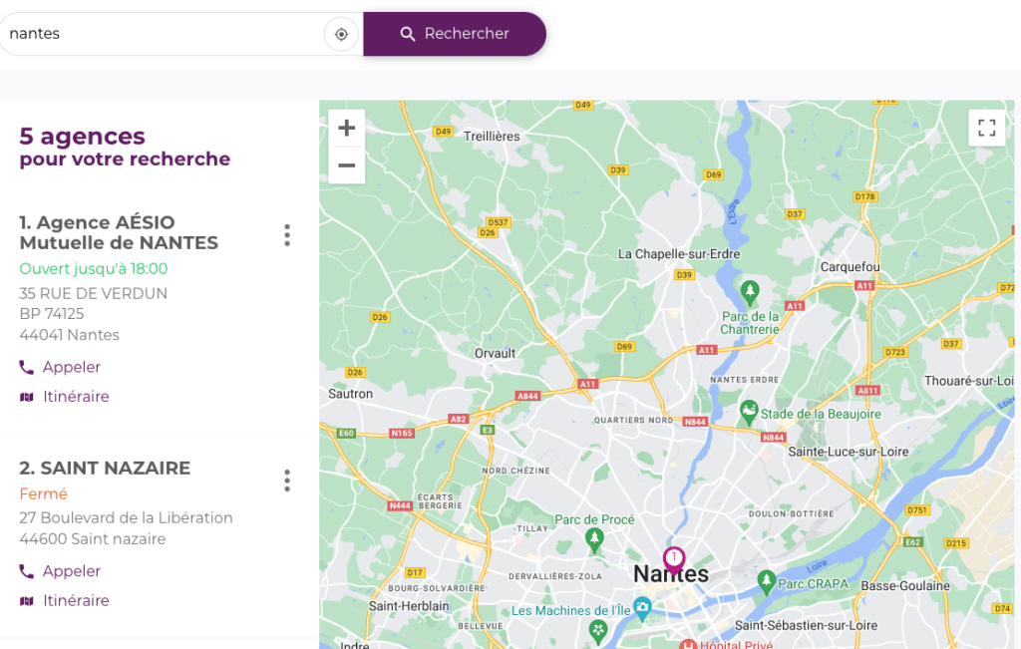Click phone icon under SAINT NAZAIRE
The height and width of the screenshot is (649, 1021).
[26, 571]
